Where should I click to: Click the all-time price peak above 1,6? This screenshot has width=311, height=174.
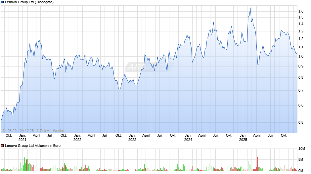pyautogui.click(x=250, y=8)
